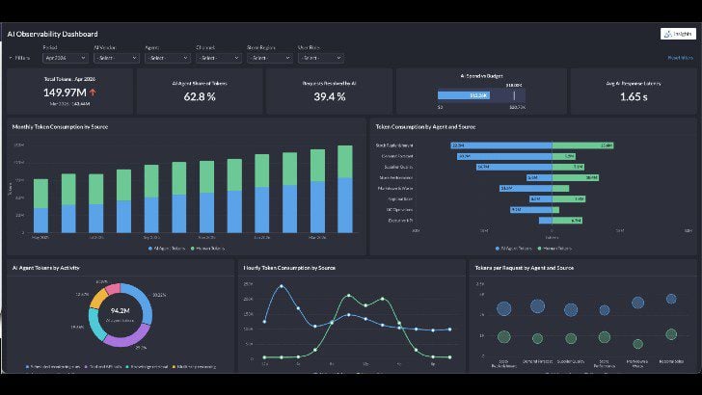Open the Insights button at top right
The height and width of the screenshot is (395, 702).
[678, 34]
